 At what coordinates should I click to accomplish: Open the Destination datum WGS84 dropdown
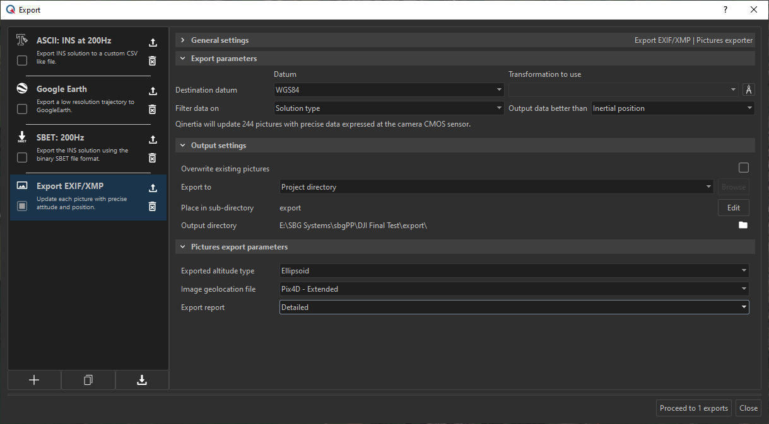(x=388, y=90)
